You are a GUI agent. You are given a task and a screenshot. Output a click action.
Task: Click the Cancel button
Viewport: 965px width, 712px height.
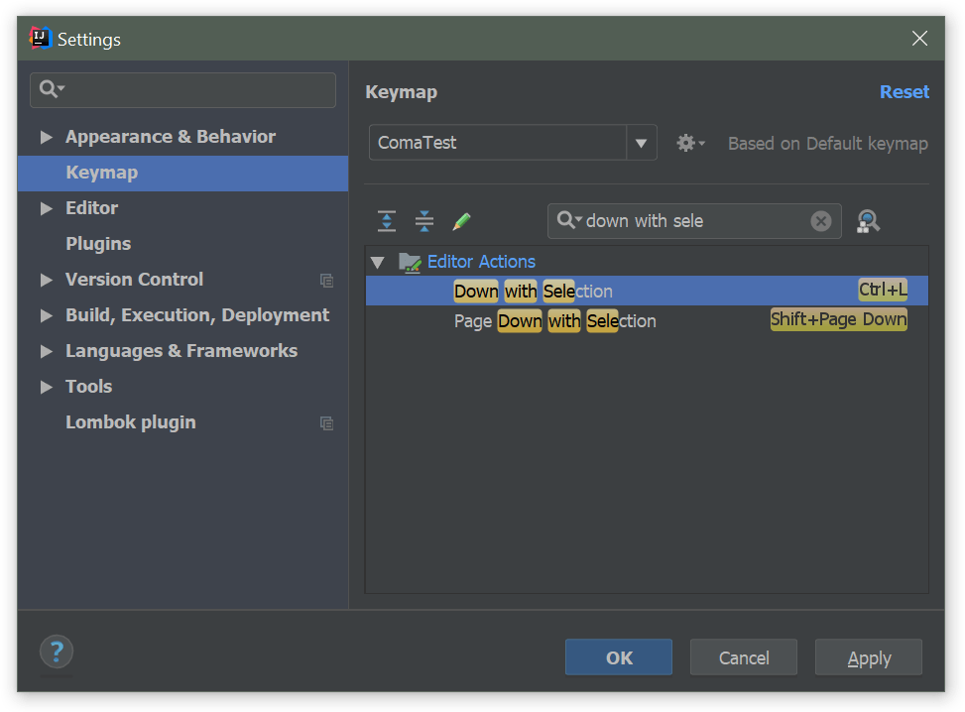(744, 657)
